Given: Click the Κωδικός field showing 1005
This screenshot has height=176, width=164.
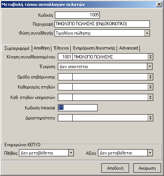Looking at the screenshot, I should coord(77,15).
